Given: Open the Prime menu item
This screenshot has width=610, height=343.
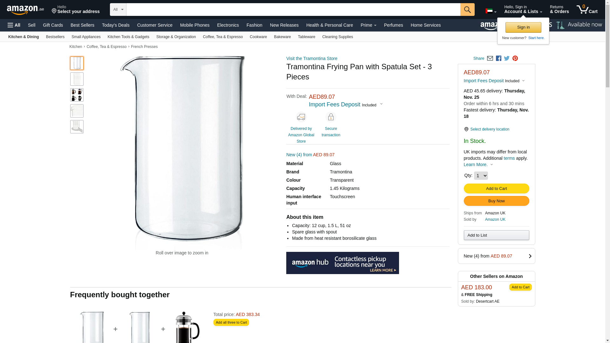Looking at the screenshot, I should click(368, 25).
